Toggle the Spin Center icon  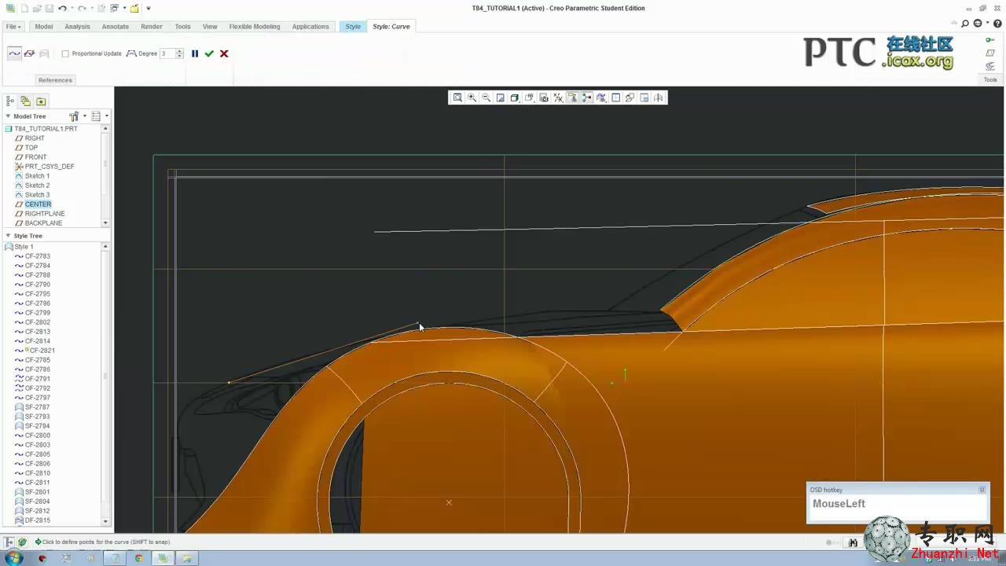click(x=586, y=97)
